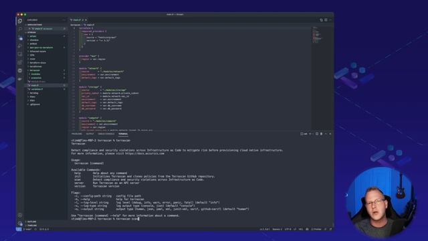The image size is (428, 241).
Task: Click 'Available Commands:' text in terminal
Action: point(86,170)
